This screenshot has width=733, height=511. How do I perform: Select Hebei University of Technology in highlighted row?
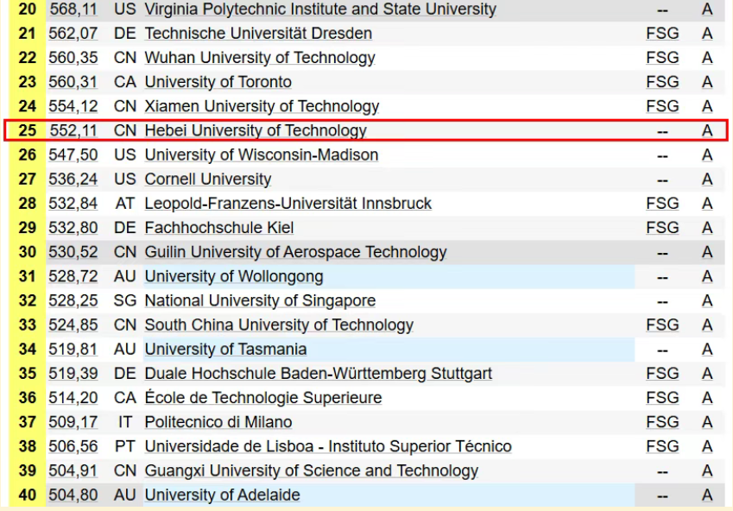tap(256, 131)
